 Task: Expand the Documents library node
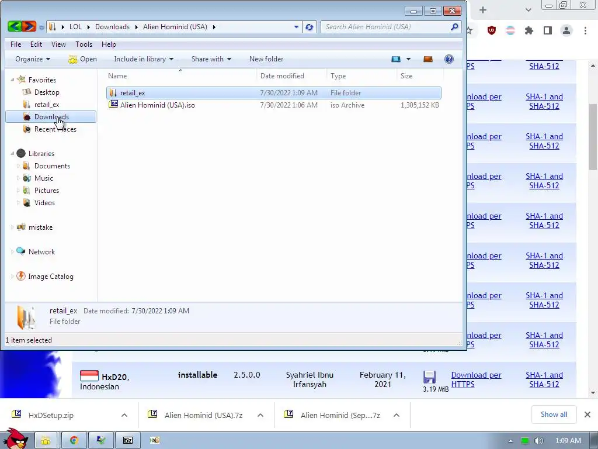(18, 165)
